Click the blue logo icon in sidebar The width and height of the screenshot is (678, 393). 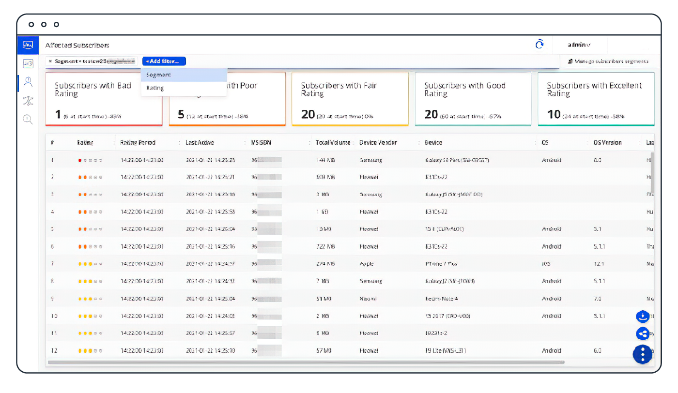coord(28,45)
